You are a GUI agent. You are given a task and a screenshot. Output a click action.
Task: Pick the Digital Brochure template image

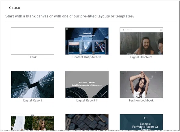tap(141, 41)
